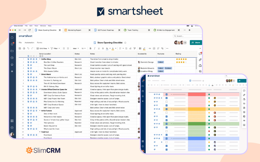Close the Marketing Report tab
This screenshot has width=260, height=162.
pos(90,30)
